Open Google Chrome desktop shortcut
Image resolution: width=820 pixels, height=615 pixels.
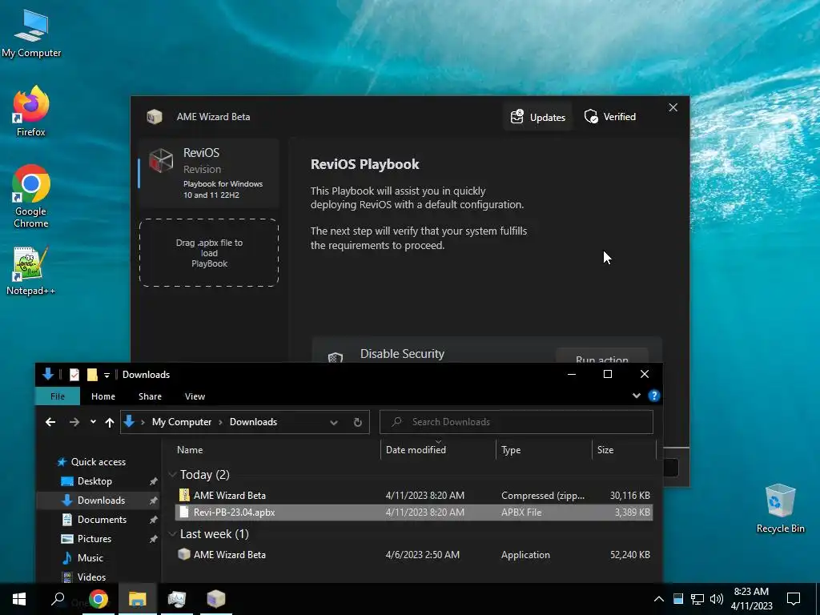(31, 196)
